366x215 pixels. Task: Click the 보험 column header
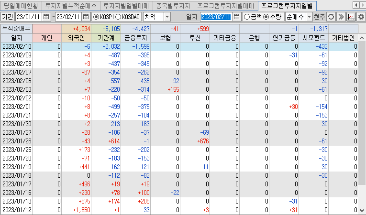(165, 38)
